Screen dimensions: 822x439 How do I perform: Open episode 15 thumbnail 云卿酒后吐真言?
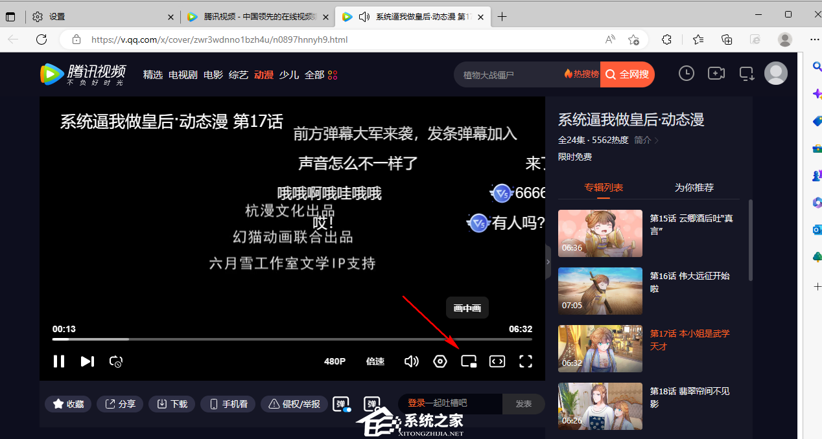(x=600, y=233)
